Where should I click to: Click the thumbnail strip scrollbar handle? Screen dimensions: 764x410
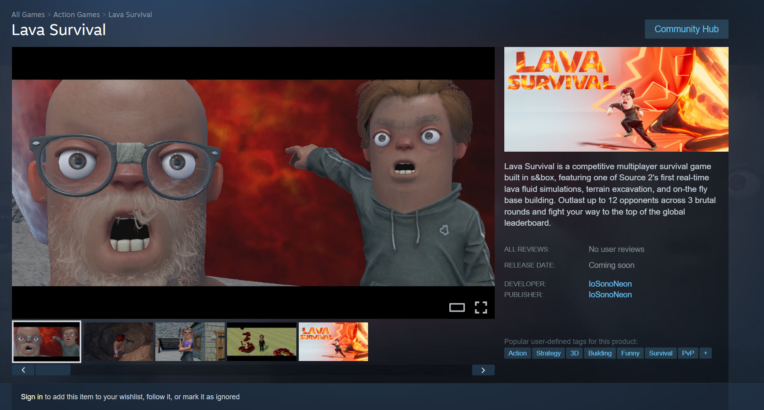point(53,370)
